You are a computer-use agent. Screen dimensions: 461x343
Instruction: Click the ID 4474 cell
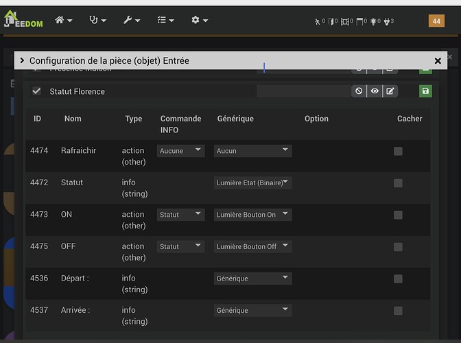[x=39, y=150]
